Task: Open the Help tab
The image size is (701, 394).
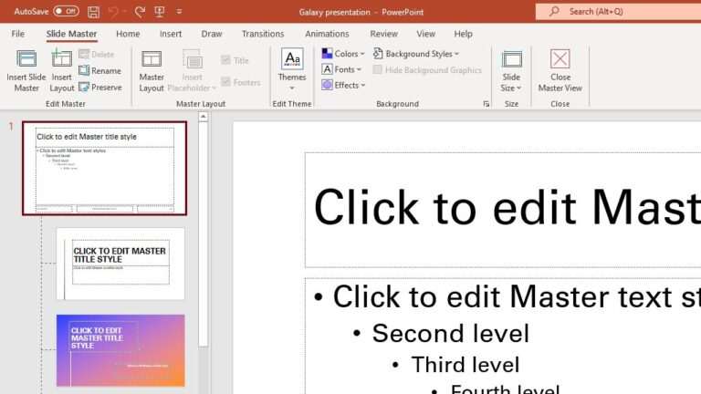Action: pyautogui.click(x=463, y=34)
